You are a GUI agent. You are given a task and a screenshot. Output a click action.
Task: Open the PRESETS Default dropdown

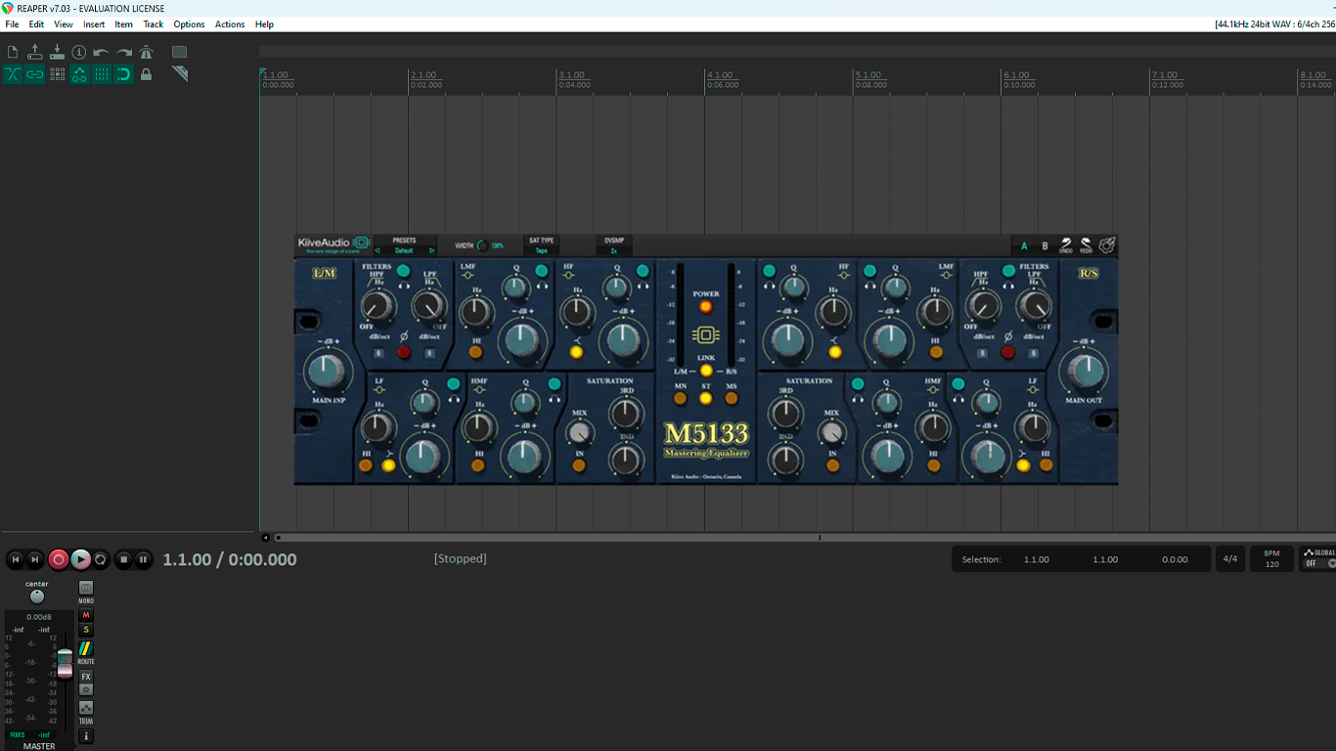coord(404,250)
